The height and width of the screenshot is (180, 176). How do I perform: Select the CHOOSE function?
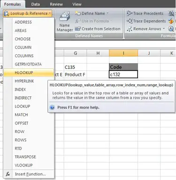[29, 39]
